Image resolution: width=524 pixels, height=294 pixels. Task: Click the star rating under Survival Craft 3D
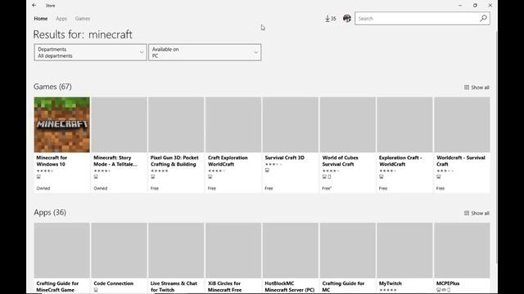(273, 164)
